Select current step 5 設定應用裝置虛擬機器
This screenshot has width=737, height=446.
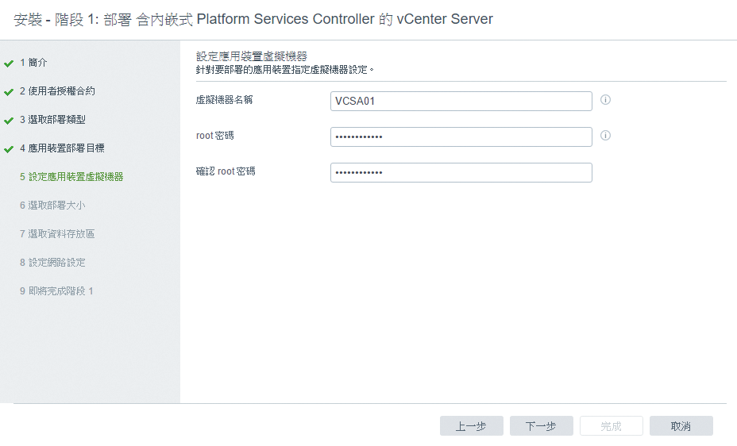pyautogui.click(x=71, y=177)
